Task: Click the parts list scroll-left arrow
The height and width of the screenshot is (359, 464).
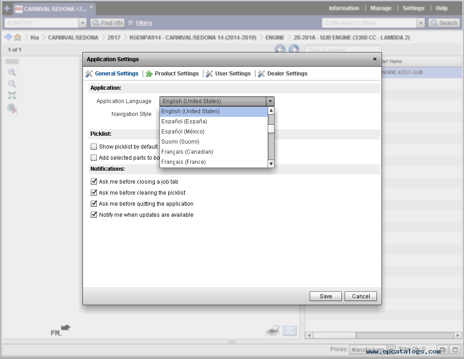Action: (309, 336)
